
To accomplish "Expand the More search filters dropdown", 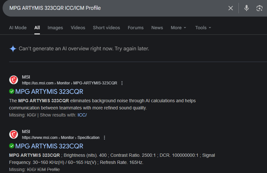I will 178,28.
